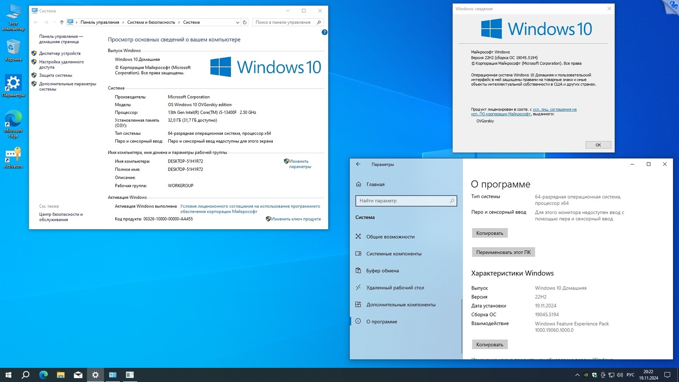Click the Параметры sidebar scrollbar
This screenshot has width=679, height=382.
point(462,326)
